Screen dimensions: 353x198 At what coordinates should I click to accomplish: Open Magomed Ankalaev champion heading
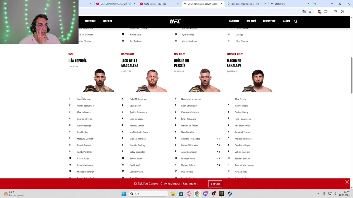click(x=234, y=63)
